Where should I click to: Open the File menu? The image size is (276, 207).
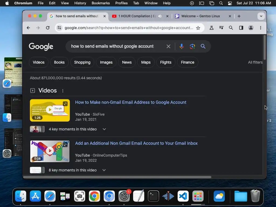[x=40, y=3]
